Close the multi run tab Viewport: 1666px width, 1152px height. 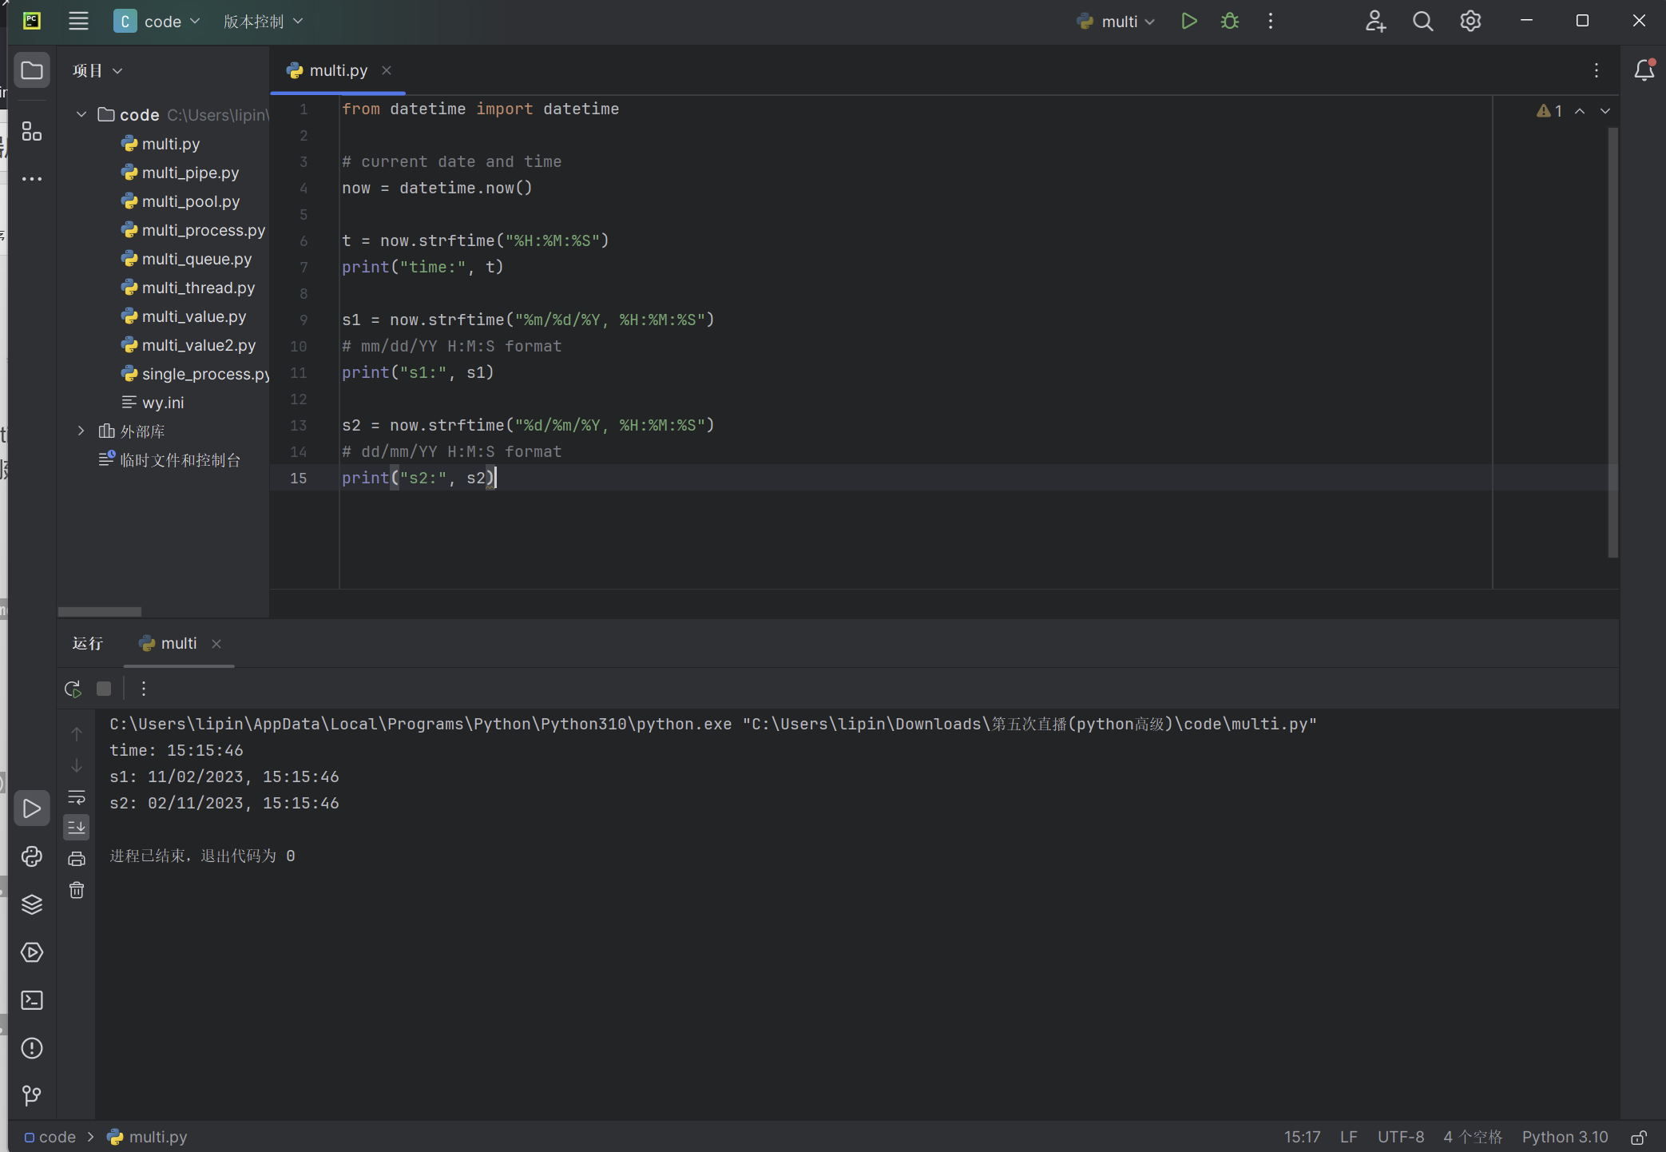pyautogui.click(x=216, y=643)
